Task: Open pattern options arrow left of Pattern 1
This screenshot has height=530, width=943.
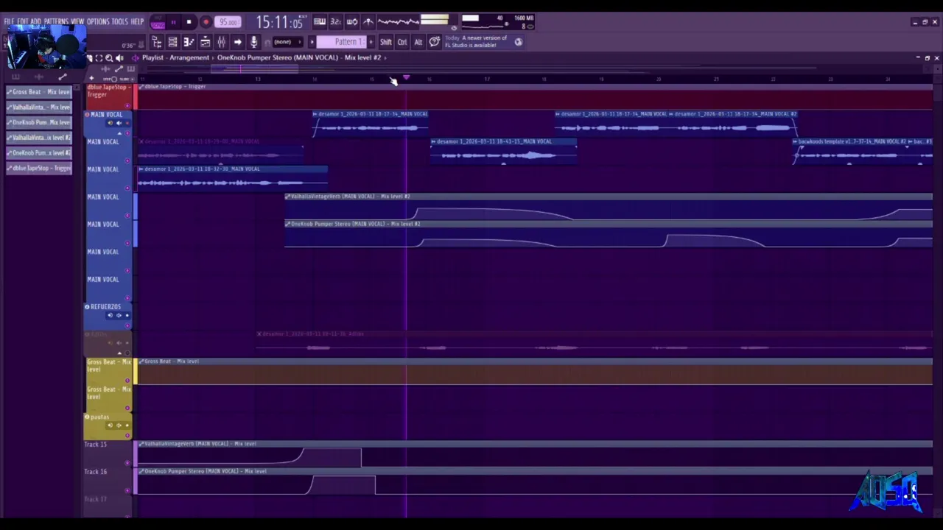Action: pyautogui.click(x=312, y=42)
